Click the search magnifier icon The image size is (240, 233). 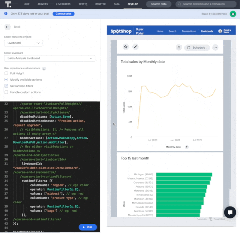(179, 4)
